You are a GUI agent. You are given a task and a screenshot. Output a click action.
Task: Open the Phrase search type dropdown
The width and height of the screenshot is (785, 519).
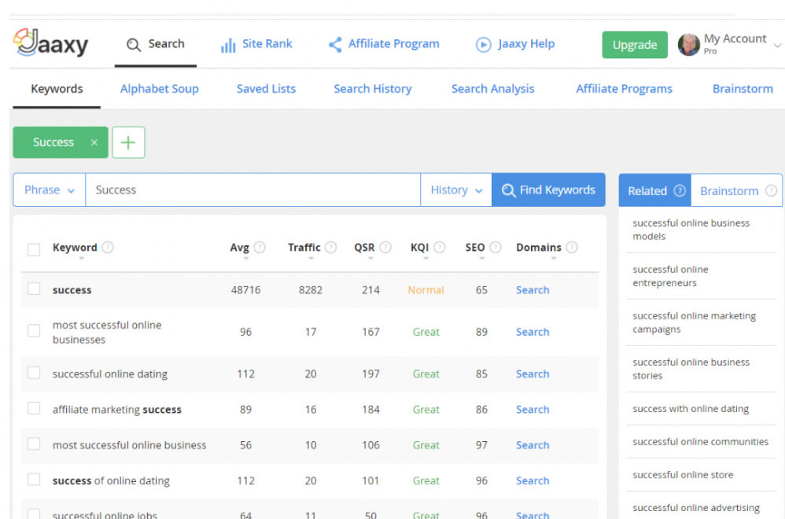pyautogui.click(x=49, y=190)
